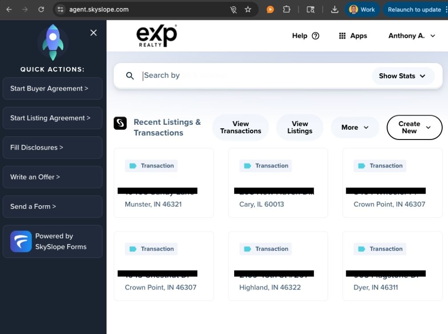This screenshot has width=448, height=334.
Task: Open the Help menu
Action: (x=305, y=36)
